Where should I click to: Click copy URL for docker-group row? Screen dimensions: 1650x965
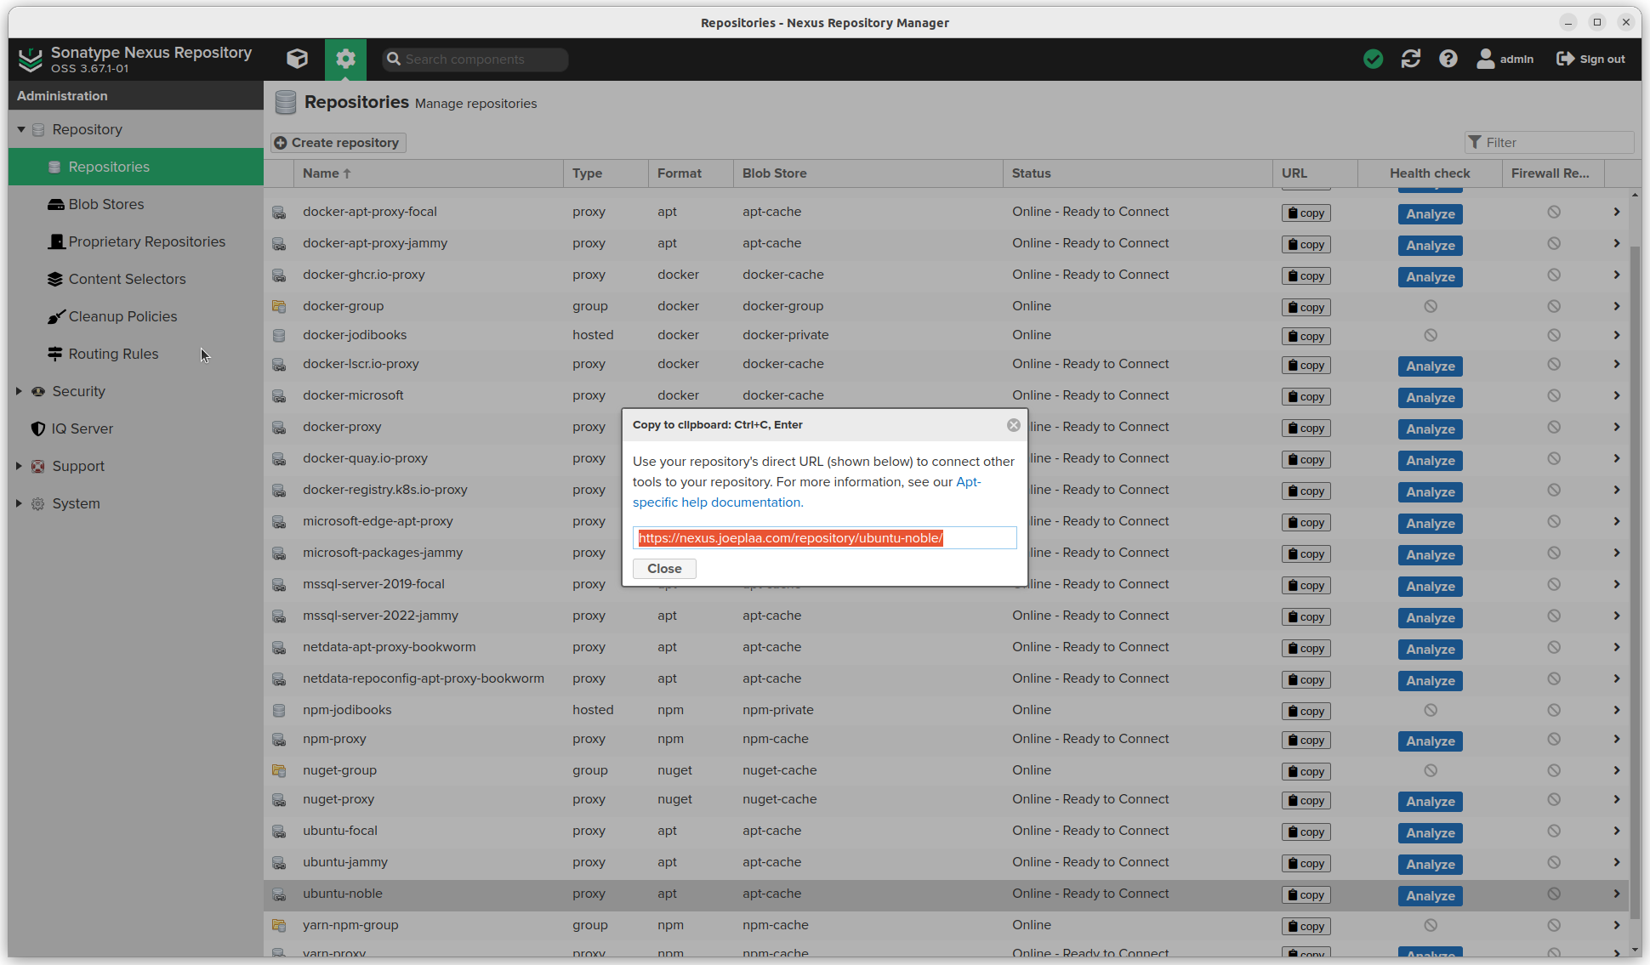(x=1306, y=308)
